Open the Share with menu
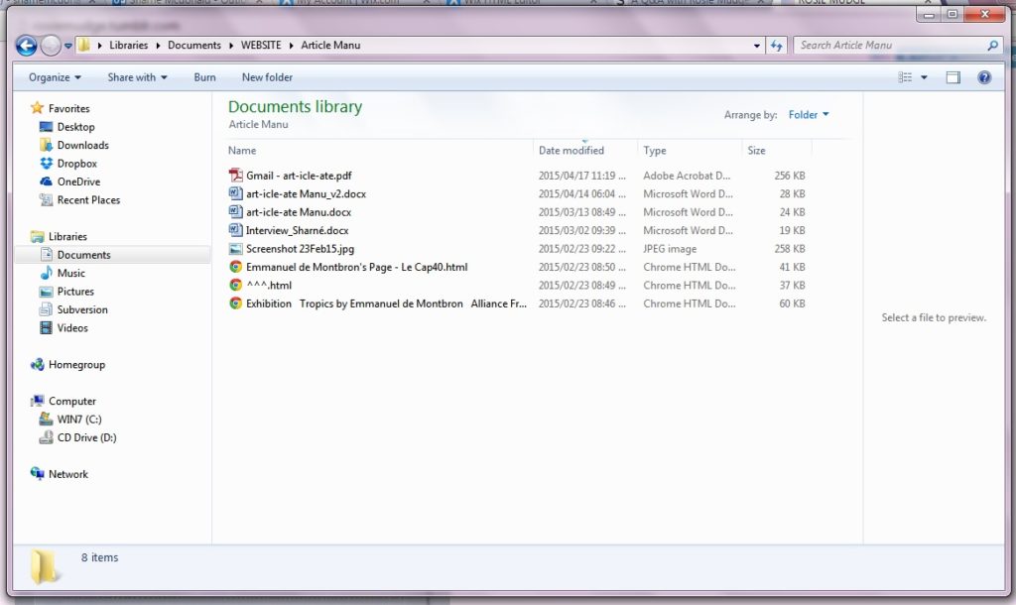This screenshot has height=605, width=1016. pos(137,77)
